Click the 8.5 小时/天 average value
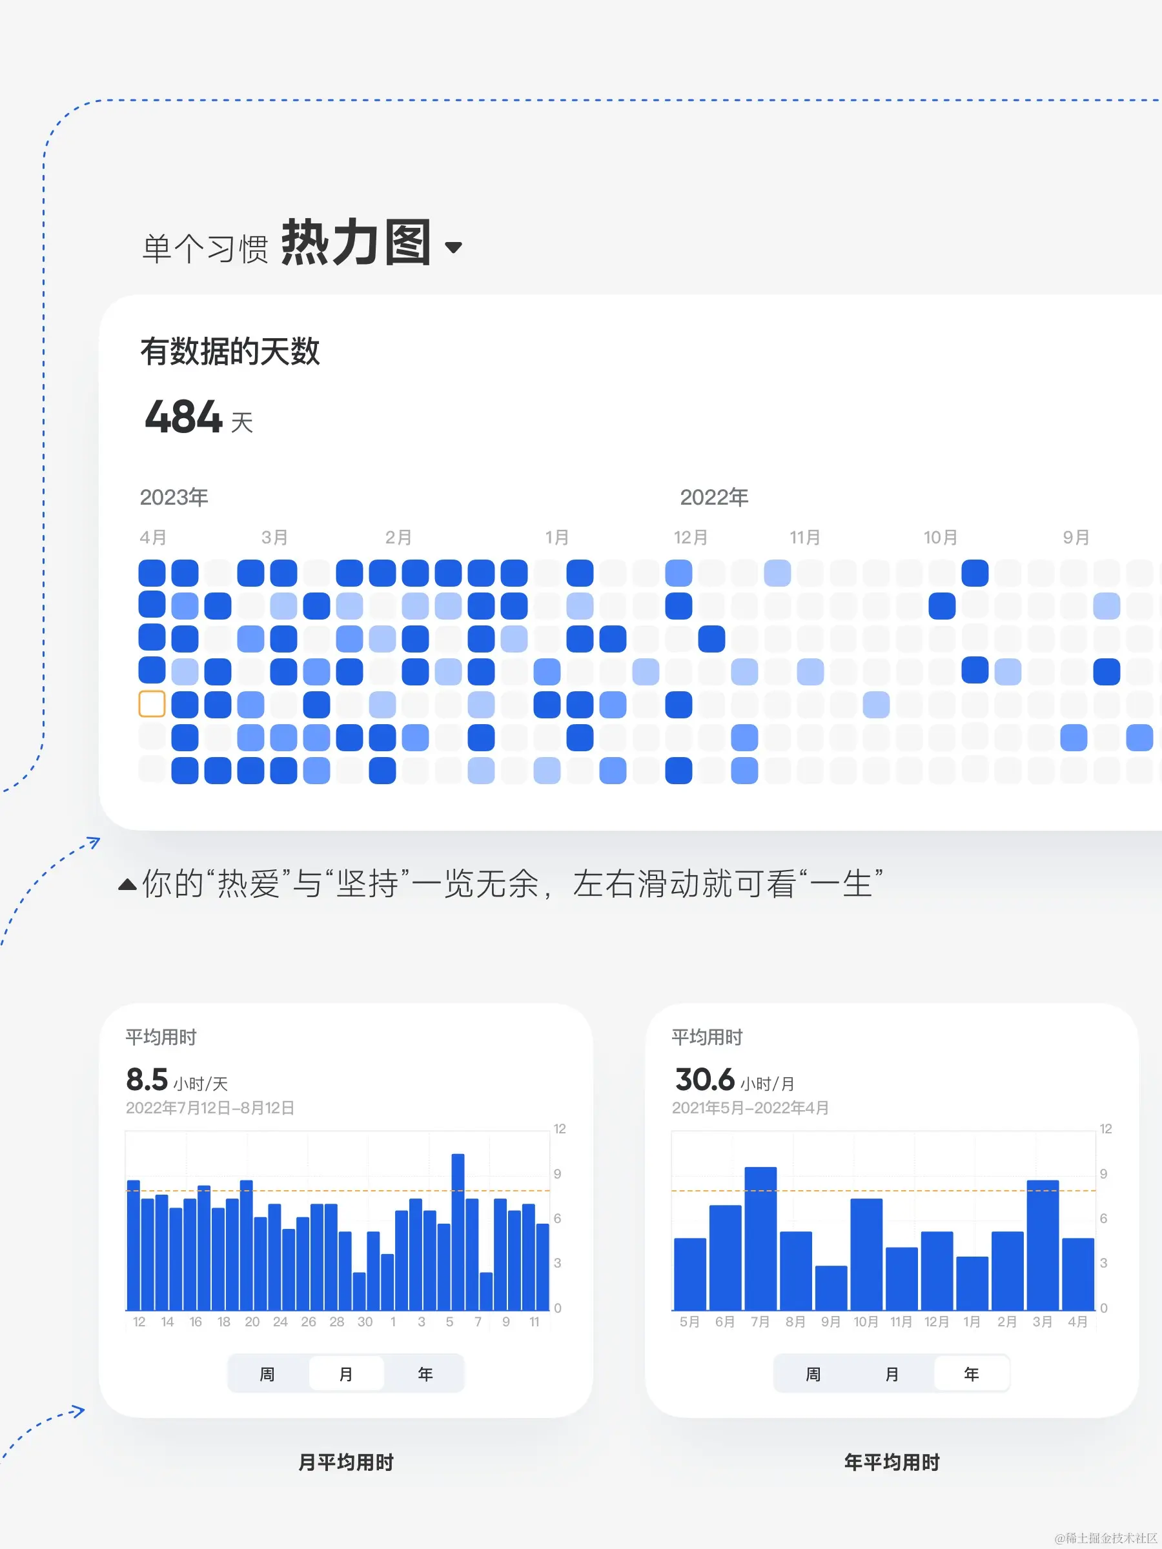Screen dimensions: 1162x1549 click(x=176, y=1080)
